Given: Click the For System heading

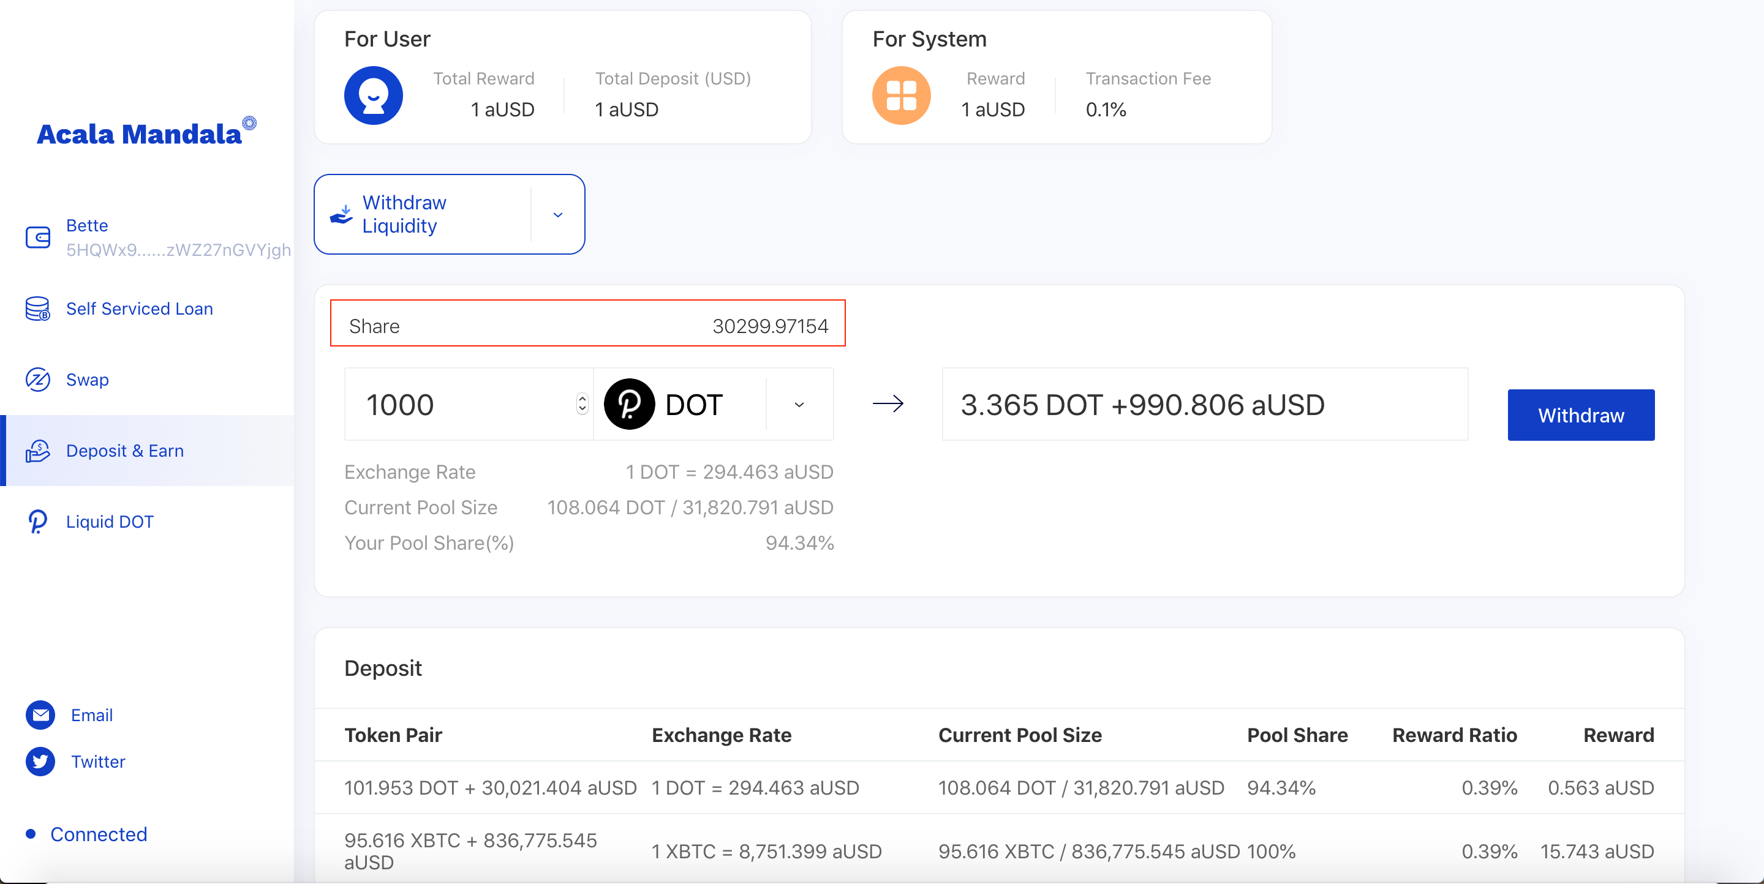Looking at the screenshot, I should click(929, 39).
